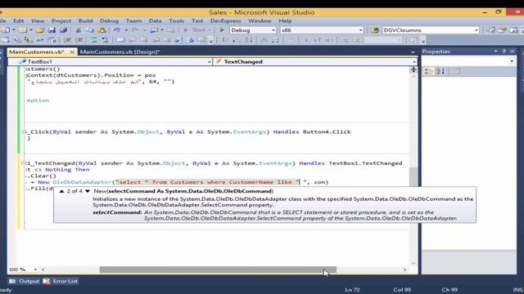Switch to MainCustomers.vb [Design] tab
The height and width of the screenshot is (294, 524).
click(x=120, y=52)
